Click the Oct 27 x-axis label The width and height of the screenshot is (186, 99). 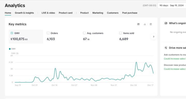pos(74,85)
